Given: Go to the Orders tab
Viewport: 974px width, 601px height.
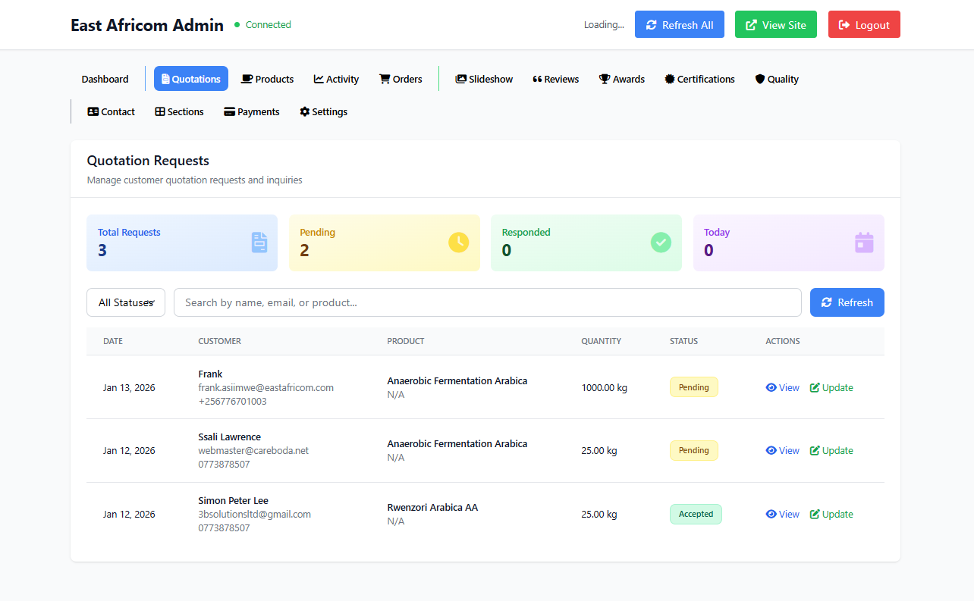Looking at the screenshot, I should pos(401,79).
